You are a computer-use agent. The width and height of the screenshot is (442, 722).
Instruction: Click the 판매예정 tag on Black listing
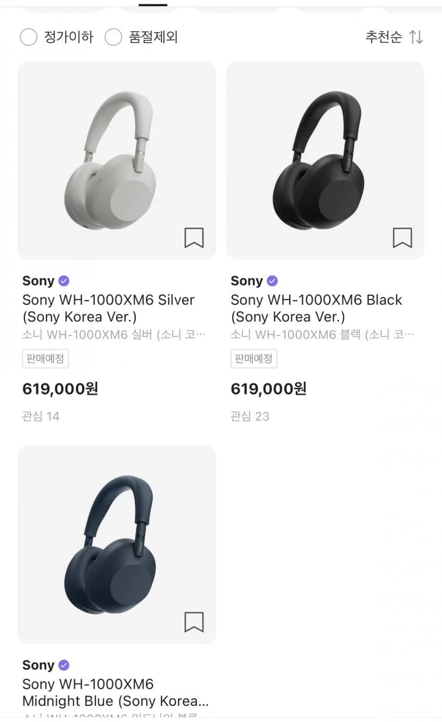[x=254, y=358]
